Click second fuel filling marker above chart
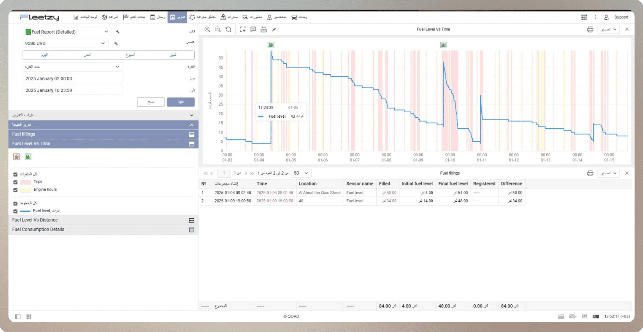Screen dimensions: 643x332 point(443,45)
